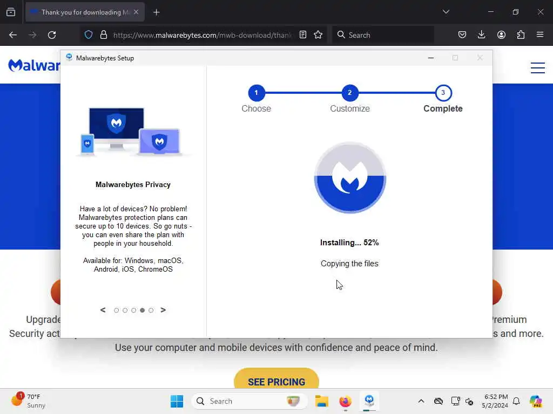Click the Firefox address bar URL
The image size is (553, 414).
[x=203, y=35]
